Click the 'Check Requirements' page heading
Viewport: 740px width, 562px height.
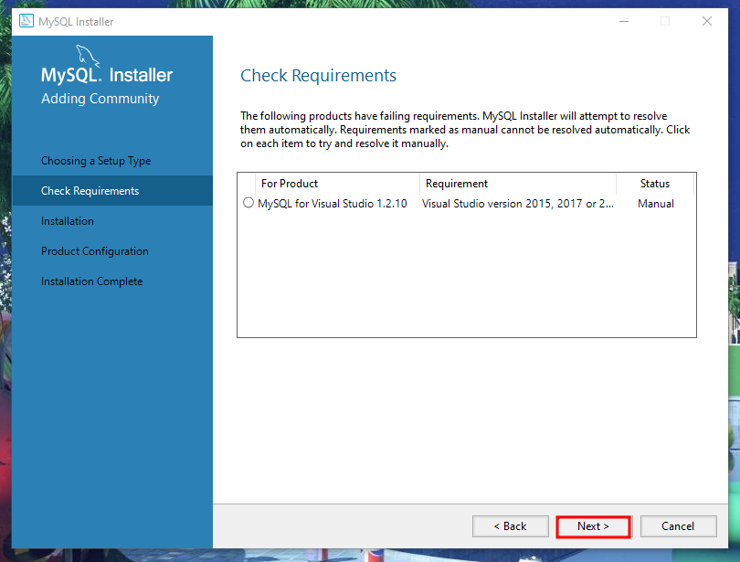coord(319,76)
